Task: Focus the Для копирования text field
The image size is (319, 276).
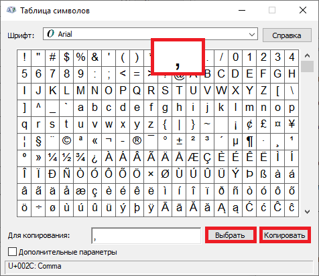Action: (146, 236)
